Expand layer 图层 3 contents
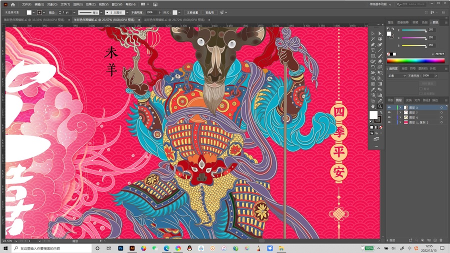 [400, 107]
